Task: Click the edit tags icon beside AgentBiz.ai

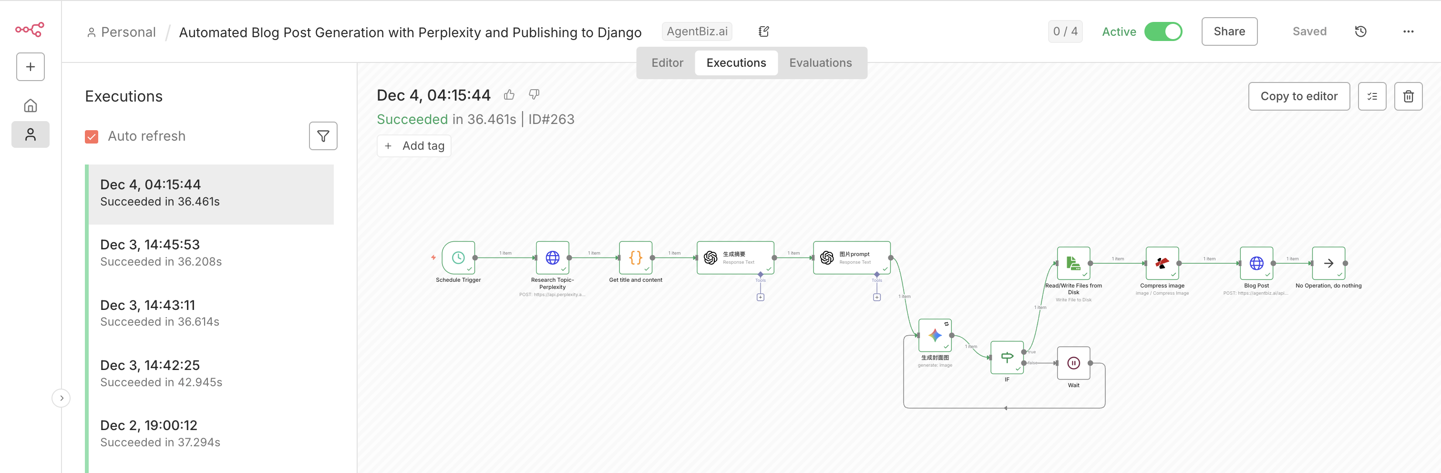Action: [763, 32]
